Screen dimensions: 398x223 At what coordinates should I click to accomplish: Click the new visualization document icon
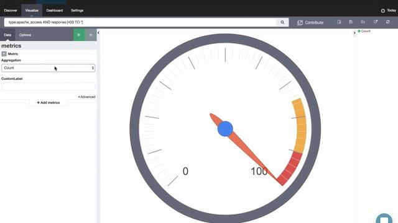coord(339,22)
